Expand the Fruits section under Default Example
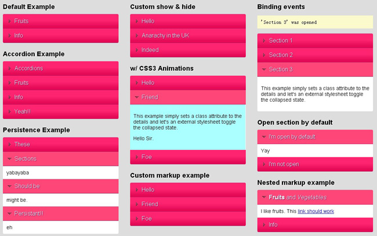377x236 pixels. point(21,21)
